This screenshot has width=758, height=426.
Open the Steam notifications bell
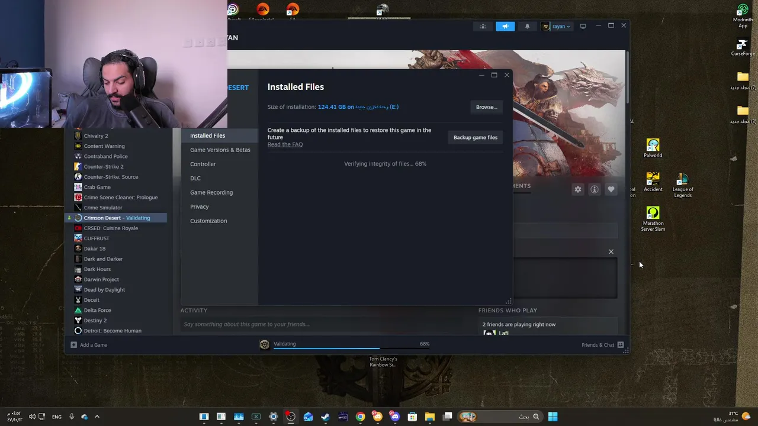click(527, 26)
